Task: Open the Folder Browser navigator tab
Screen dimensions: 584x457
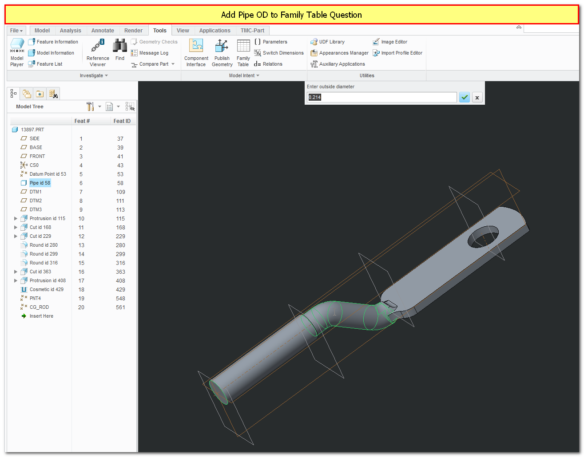Action: [x=27, y=94]
